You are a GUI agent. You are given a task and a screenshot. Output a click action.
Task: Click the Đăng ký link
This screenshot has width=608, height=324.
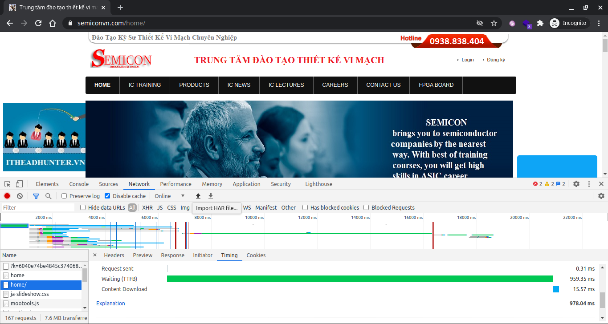496,60
